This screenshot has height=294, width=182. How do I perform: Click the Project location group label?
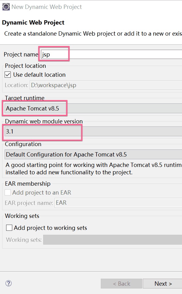(x=25, y=66)
